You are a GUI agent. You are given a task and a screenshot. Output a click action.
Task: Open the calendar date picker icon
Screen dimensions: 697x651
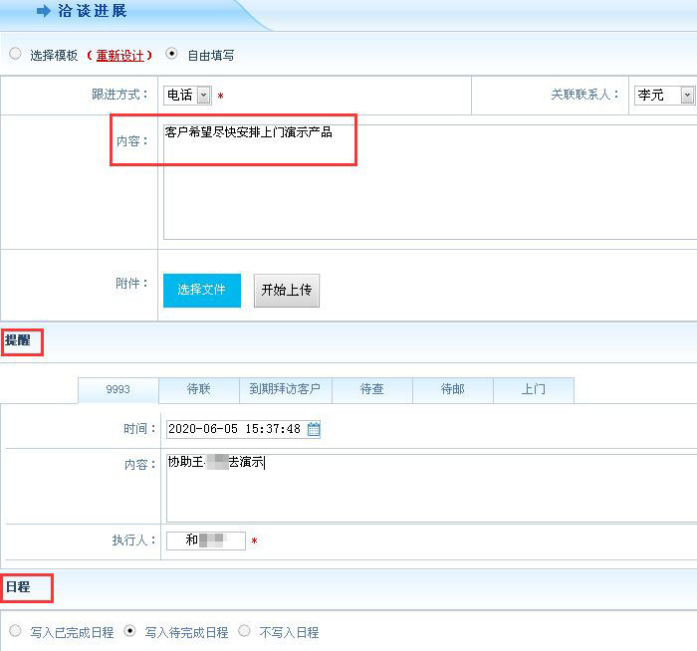pyautogui.click(x=314, y=429)
